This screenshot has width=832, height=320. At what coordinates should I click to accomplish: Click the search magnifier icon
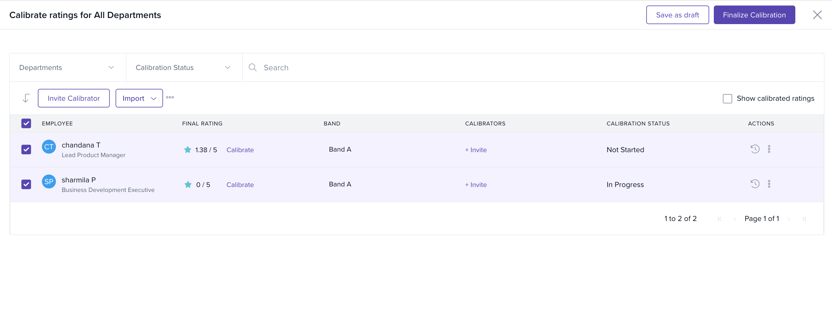[252, 67]
